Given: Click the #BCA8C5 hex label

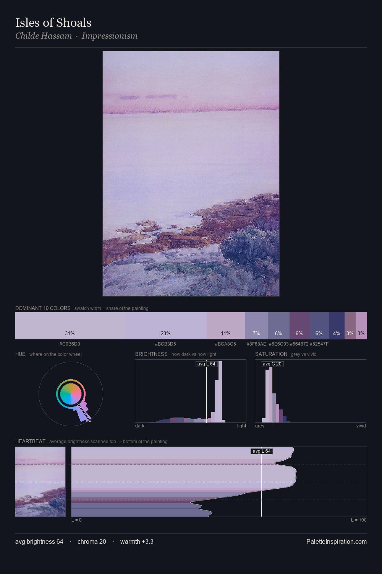Looking at the screenshot, I should 225,344.
